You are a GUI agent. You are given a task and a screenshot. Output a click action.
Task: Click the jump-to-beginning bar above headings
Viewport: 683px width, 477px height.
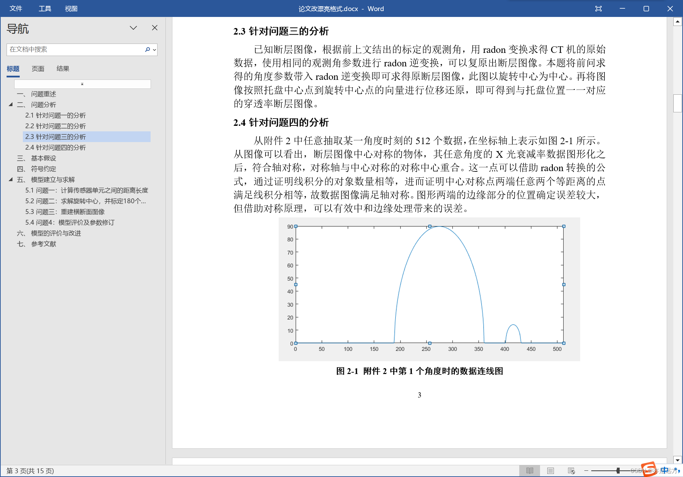[82, 84]
